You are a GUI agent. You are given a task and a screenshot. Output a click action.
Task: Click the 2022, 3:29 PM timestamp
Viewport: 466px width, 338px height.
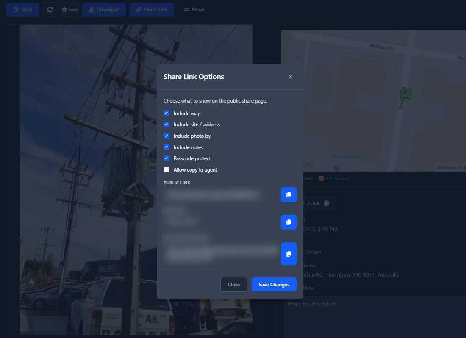tap(320, 229)
